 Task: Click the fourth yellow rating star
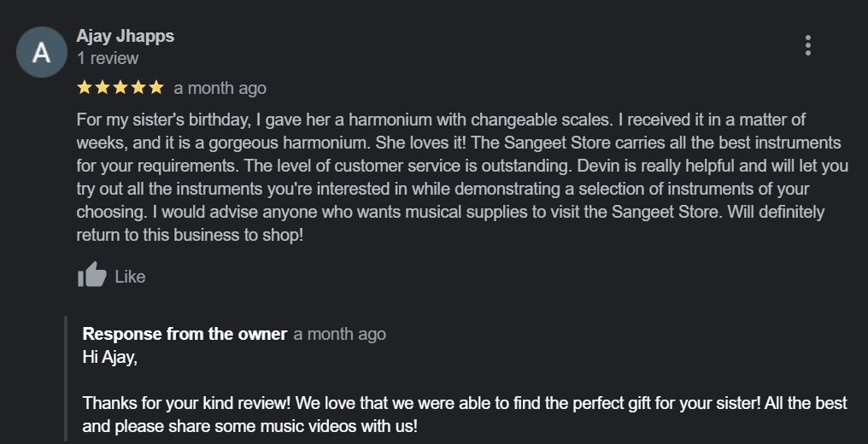coord(138,87)
